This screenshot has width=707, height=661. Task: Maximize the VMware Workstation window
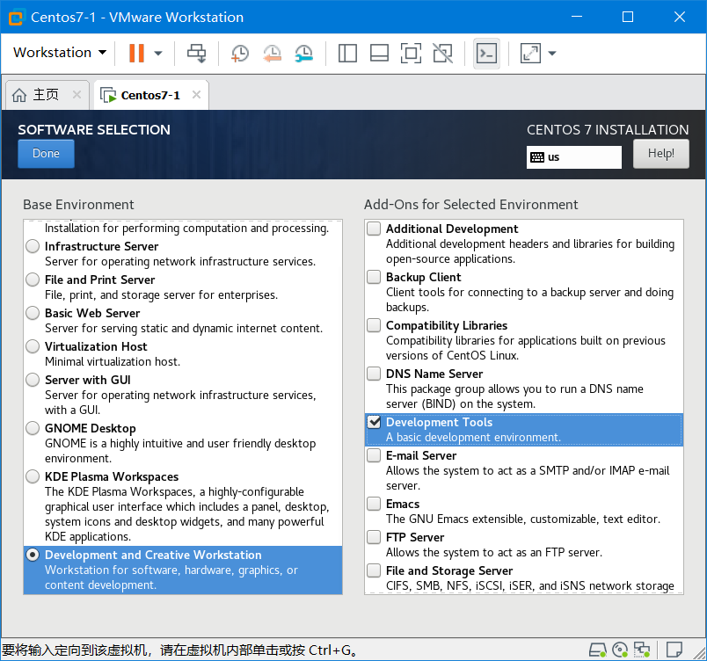coord(628,17)
